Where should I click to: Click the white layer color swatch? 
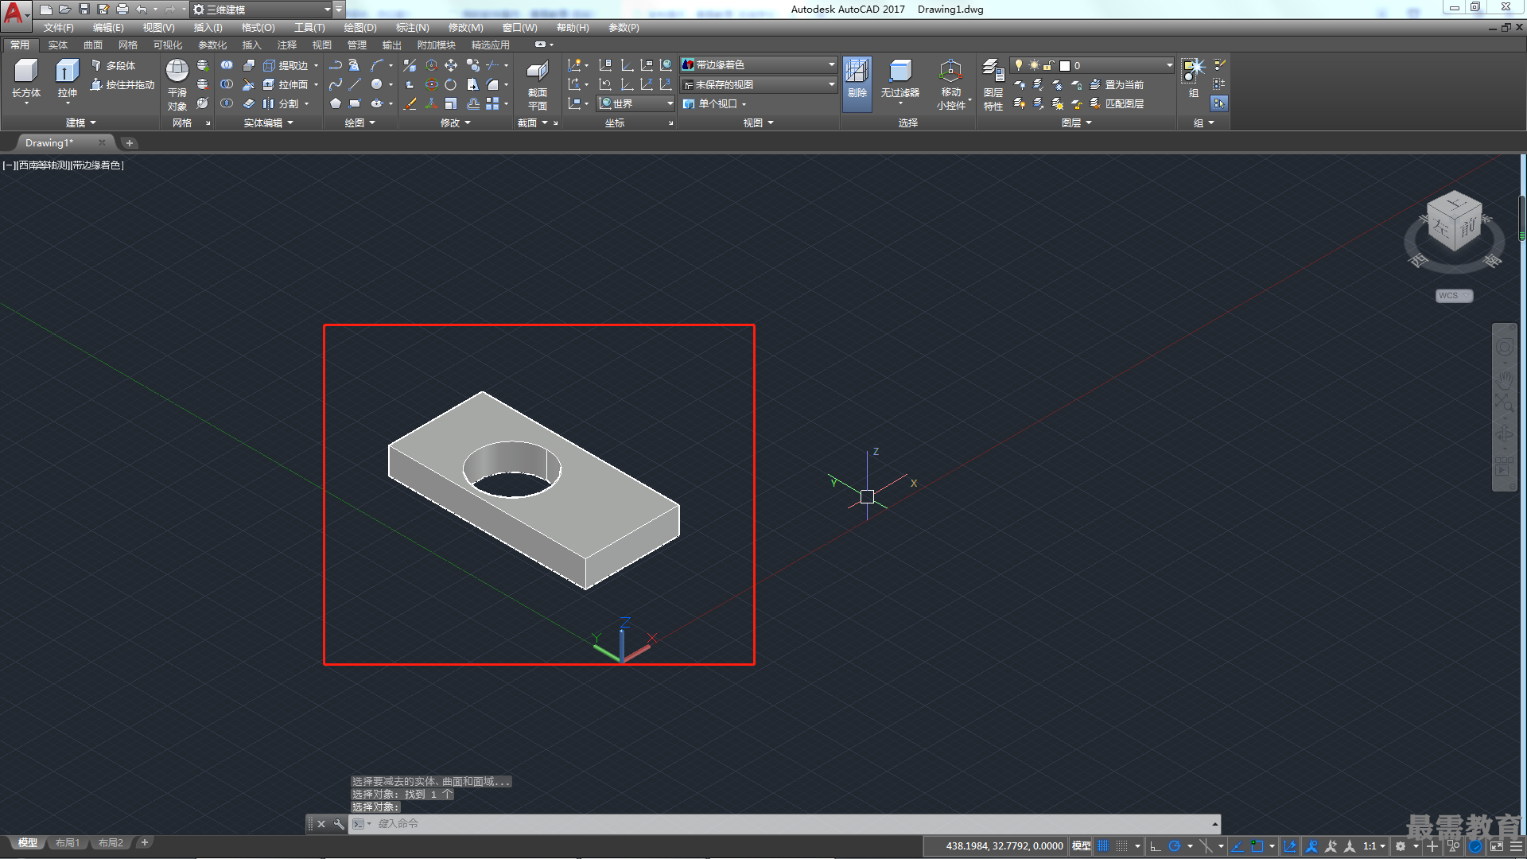pos(1065,65)
